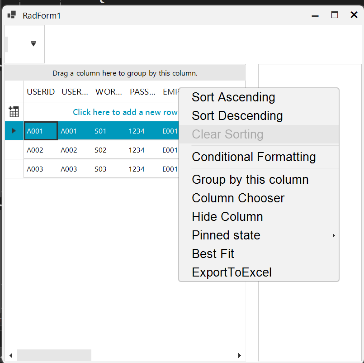
Task: Click the horizontal scrollbar right arrow
Action: coord(240,355)
